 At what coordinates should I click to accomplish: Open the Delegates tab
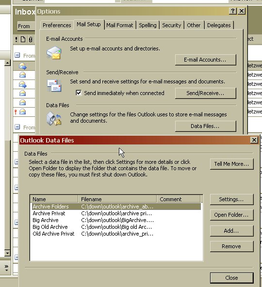(219, 25)
